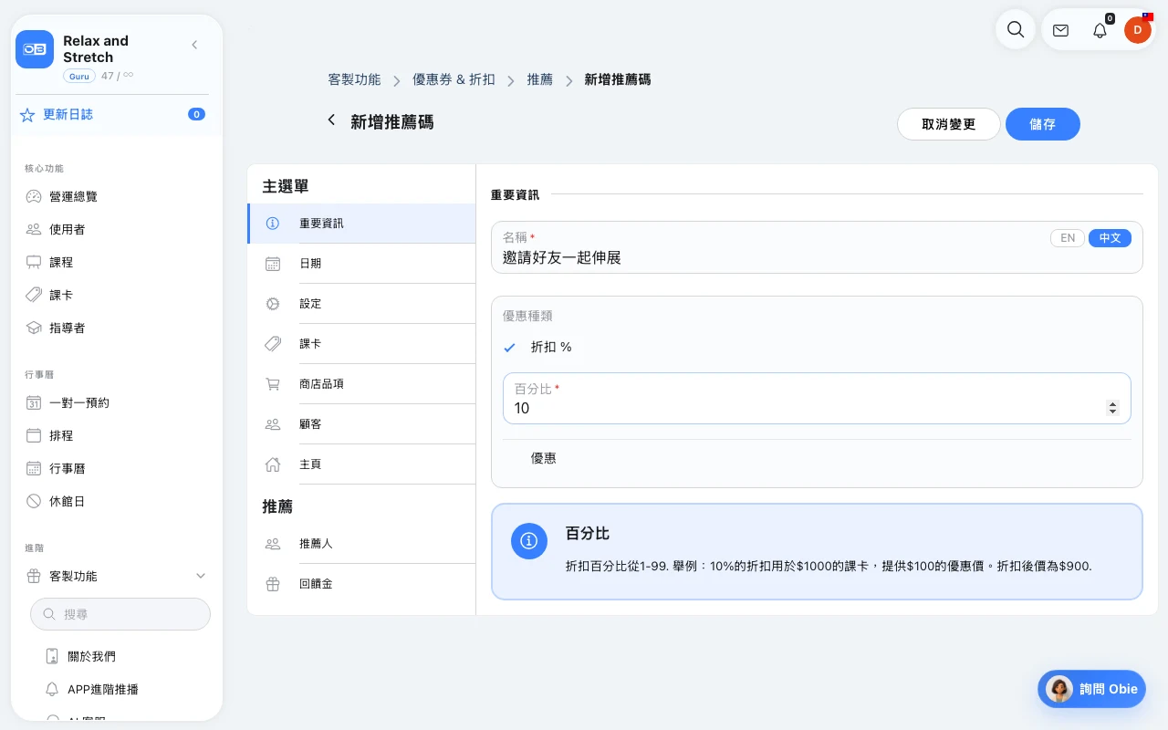Collapse the sidebar with the arrow
The image size is (1168, 730).
tap(194, 45)
